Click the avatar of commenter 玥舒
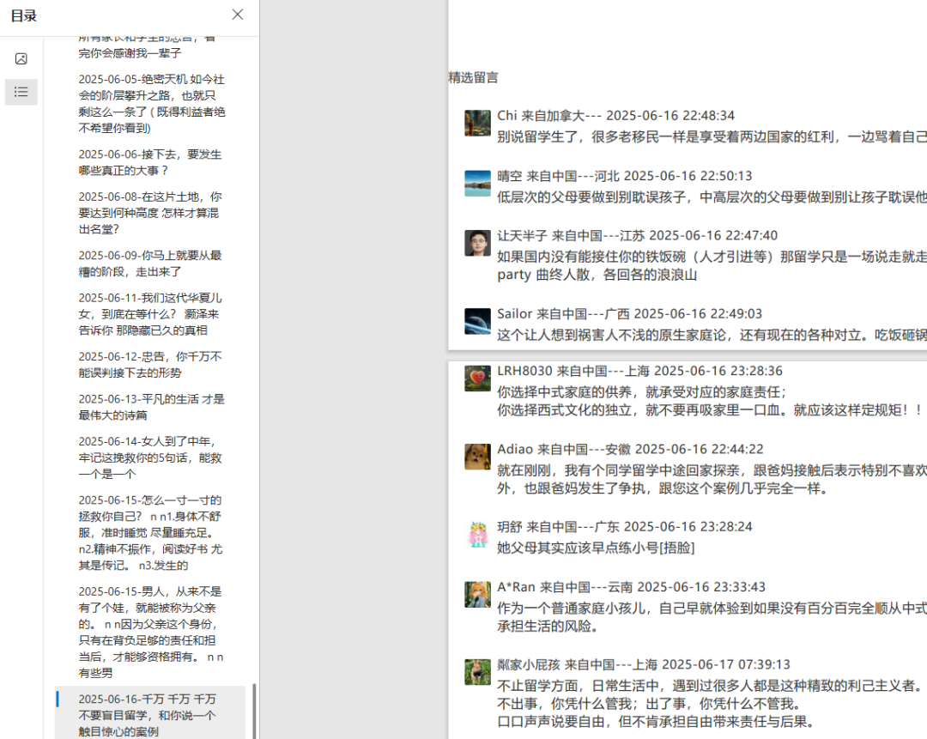927x739 pixels. coord(477,535)
